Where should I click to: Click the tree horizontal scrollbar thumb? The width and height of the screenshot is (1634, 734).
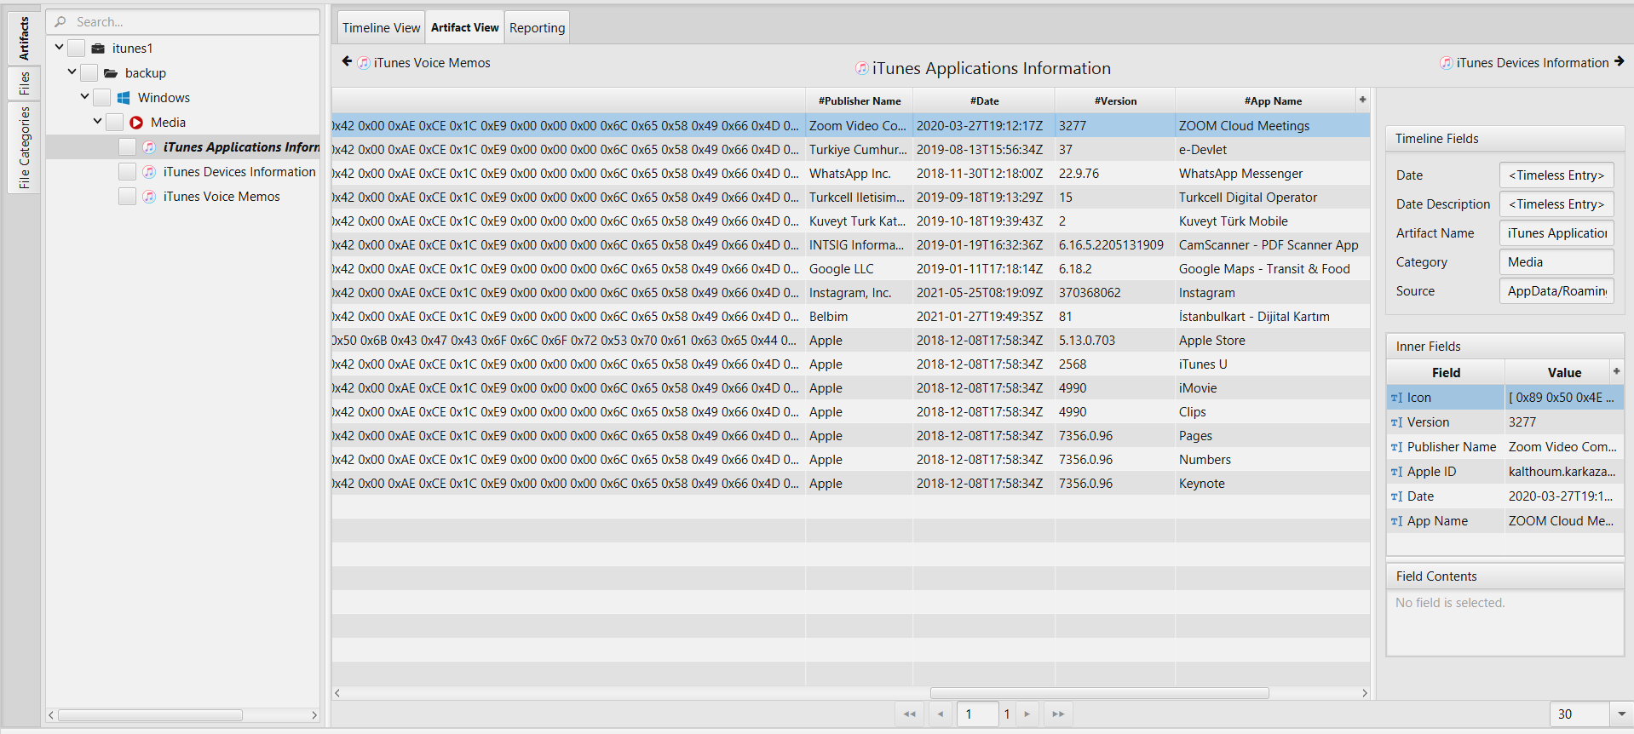click(x=150, y=715)
